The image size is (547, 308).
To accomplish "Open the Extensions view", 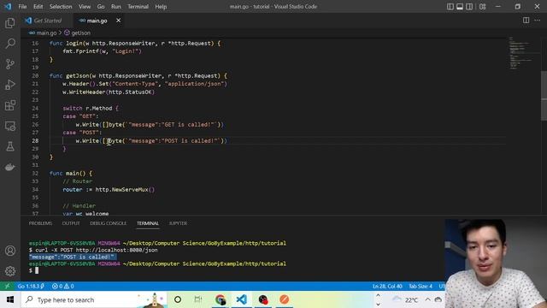I will click(x=10, y=105).
